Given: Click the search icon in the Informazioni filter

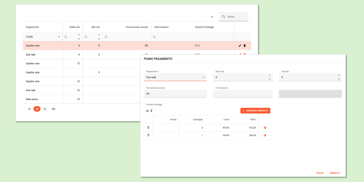Looking at the screenshot, I should (154, 37).
